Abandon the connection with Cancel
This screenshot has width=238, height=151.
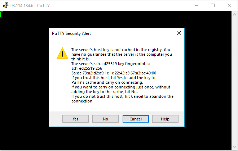click(136, 119)
